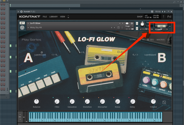Switch to the FX tab

click(143, 40)
